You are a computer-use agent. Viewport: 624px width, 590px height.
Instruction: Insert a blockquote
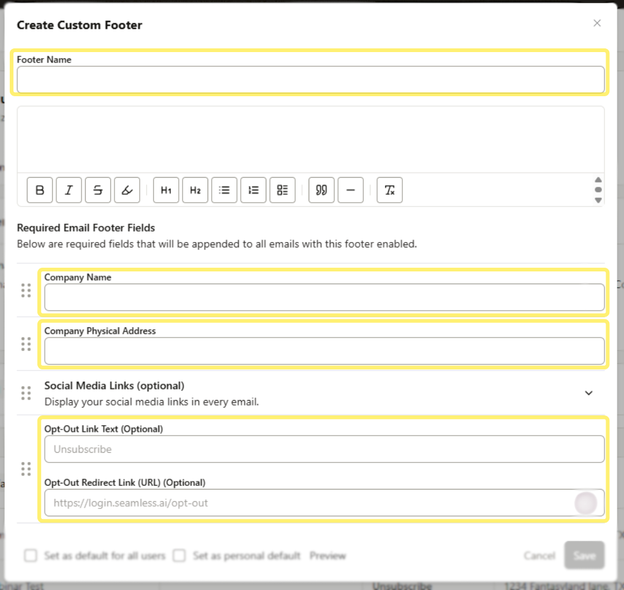(321, 190)
